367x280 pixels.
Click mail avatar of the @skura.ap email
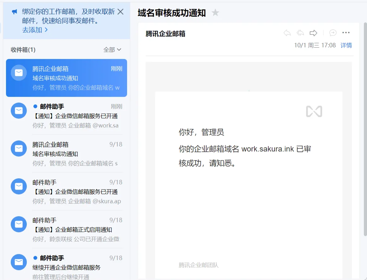click(x=19, y=187)
